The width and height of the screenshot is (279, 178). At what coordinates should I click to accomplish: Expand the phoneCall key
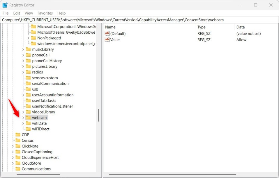[23, 55]
